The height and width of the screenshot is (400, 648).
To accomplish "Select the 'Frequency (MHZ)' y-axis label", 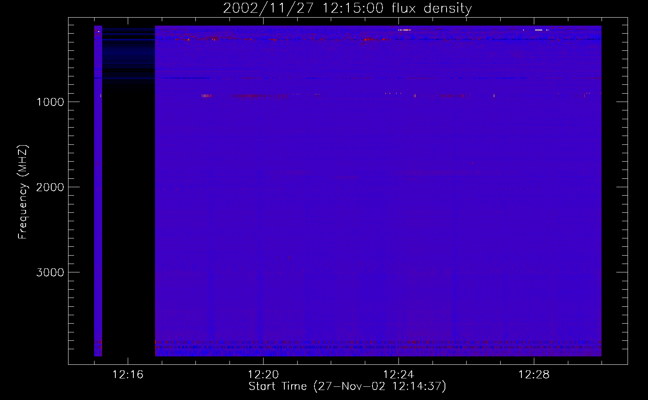I will click(23, 192).
